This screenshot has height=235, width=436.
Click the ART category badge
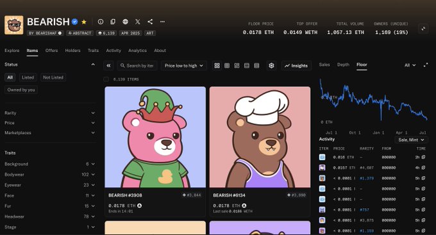click(x=150, y=33)
